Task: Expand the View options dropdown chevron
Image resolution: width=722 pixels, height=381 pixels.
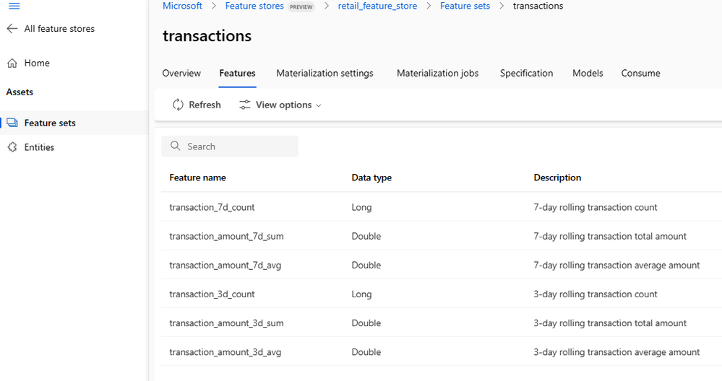Action: (x=318, y=105)
